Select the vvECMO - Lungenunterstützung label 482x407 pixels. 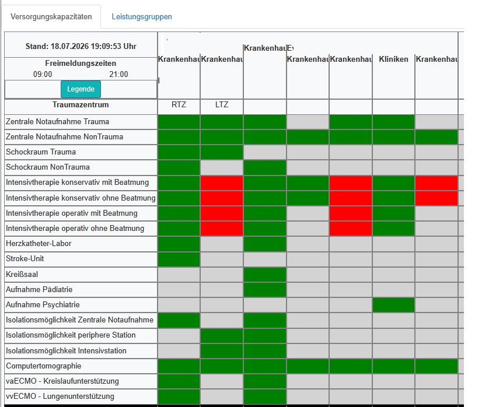(x=60, y=397)
